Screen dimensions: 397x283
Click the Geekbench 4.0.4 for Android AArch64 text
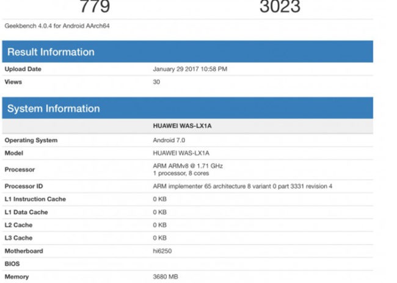point(57,26)
